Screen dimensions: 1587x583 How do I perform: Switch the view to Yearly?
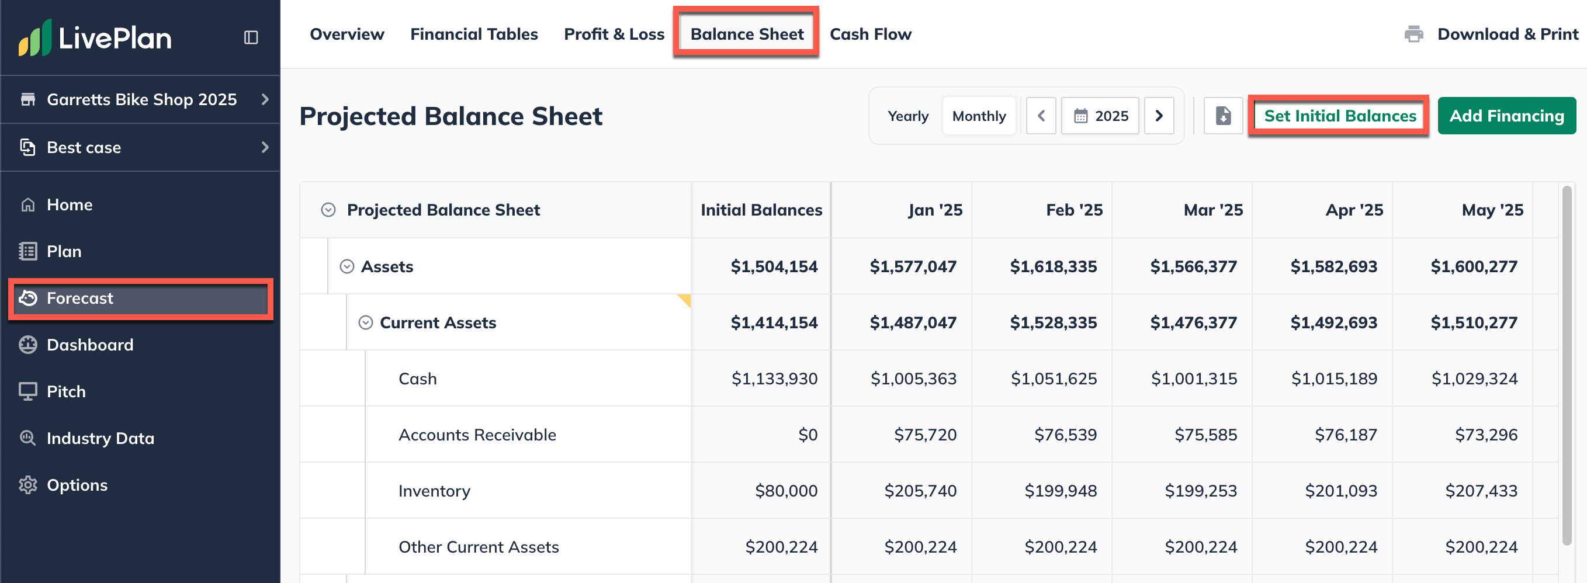[x=907, y=116]
